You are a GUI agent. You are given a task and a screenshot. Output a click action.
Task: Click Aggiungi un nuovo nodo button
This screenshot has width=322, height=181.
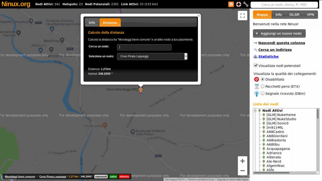279,34
